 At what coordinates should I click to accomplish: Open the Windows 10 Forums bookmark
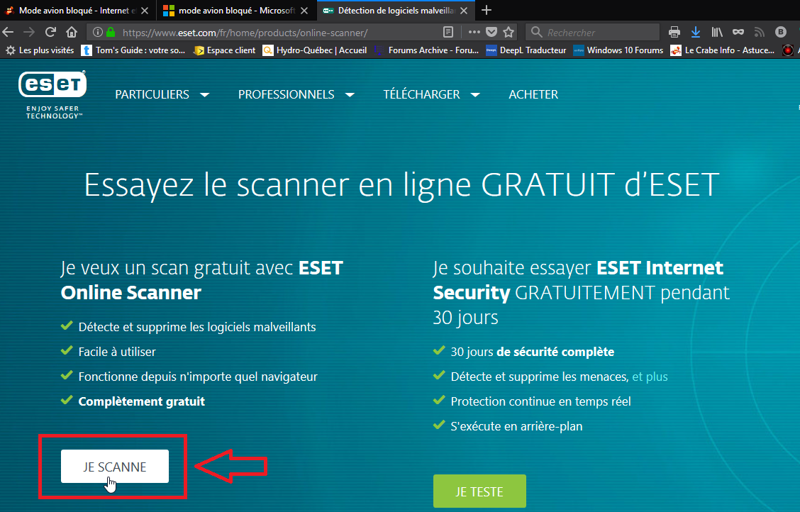coord(618,50)
